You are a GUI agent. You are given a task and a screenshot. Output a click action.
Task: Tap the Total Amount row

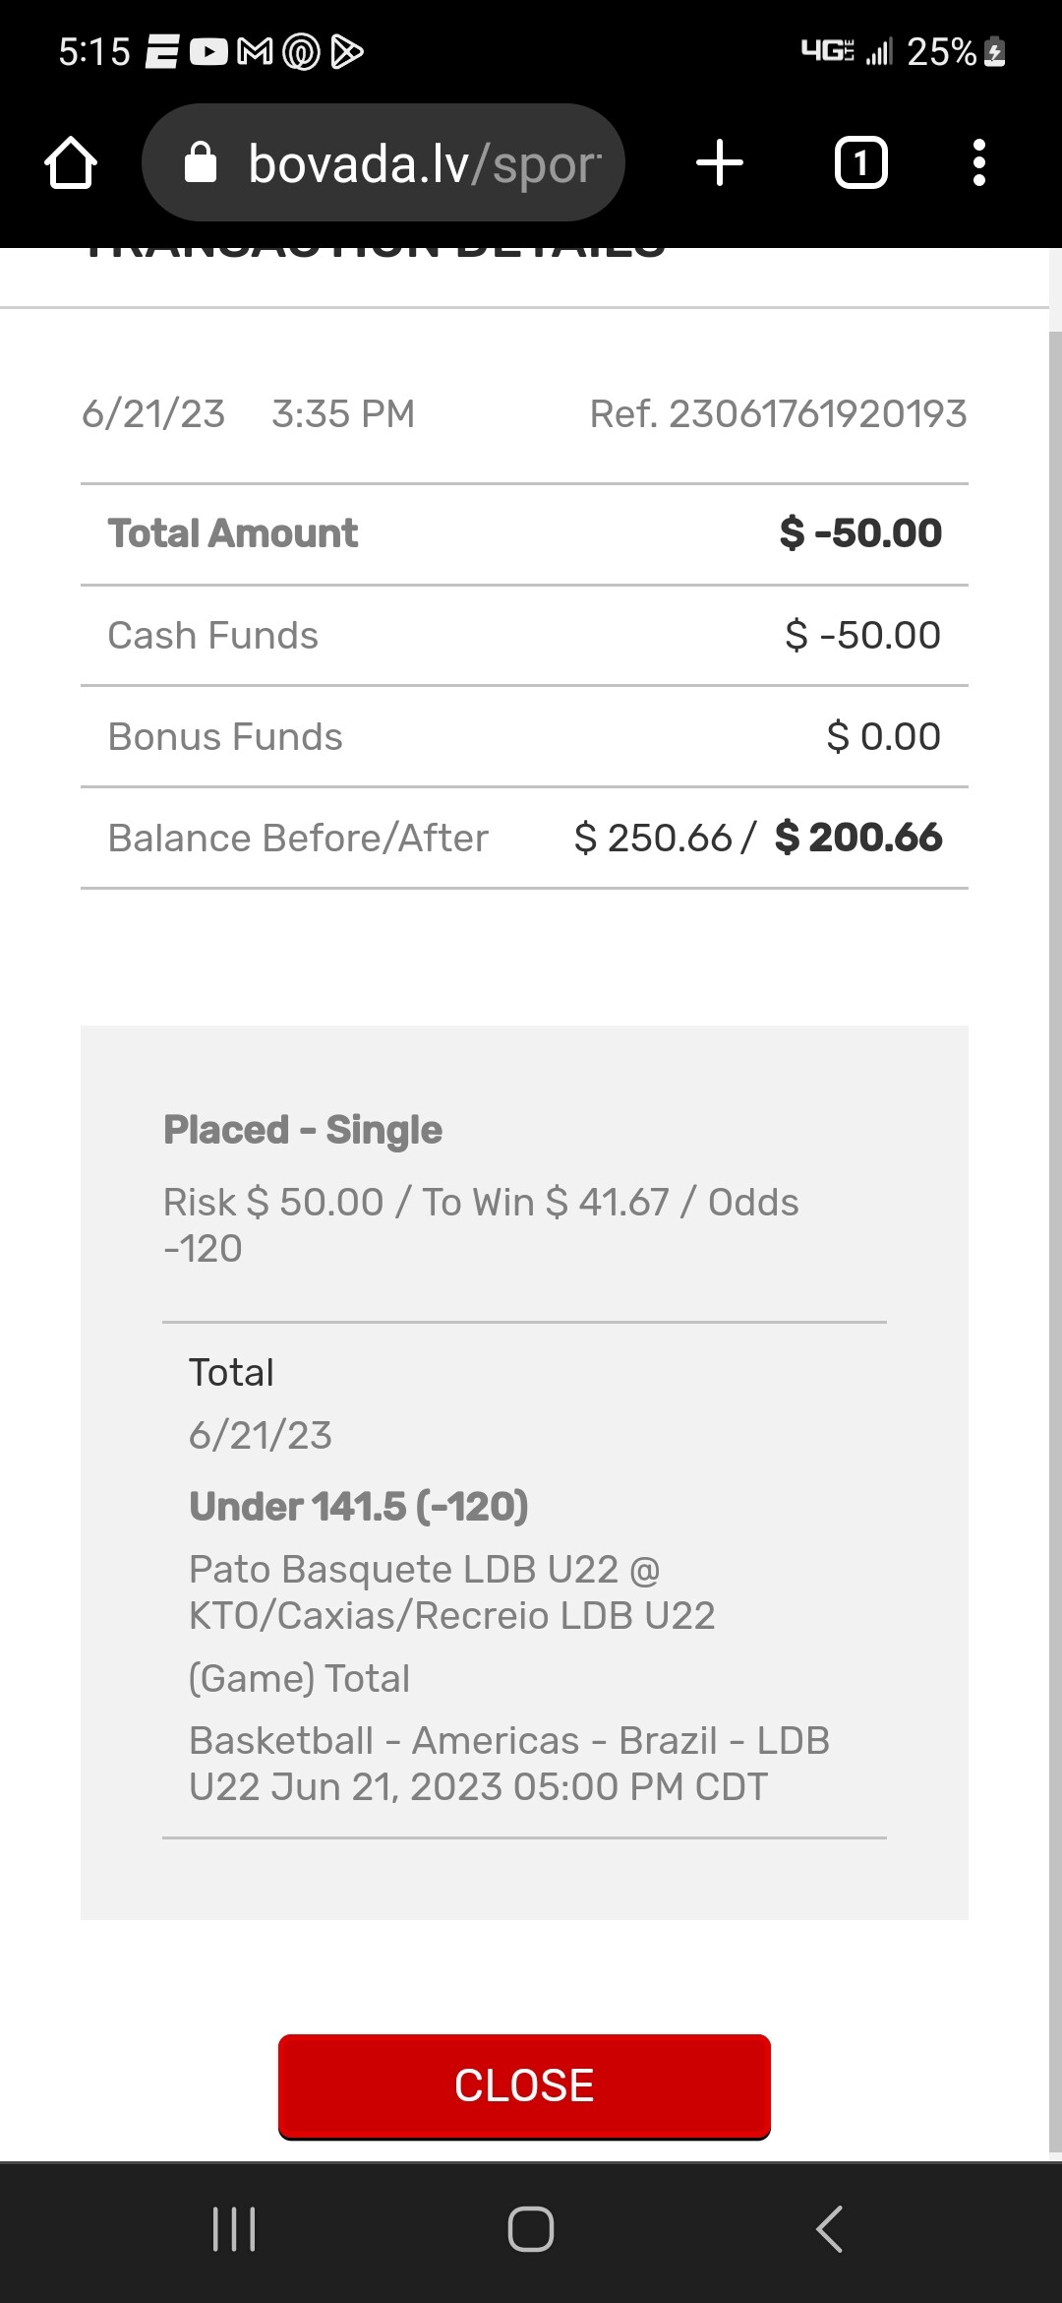[524, 534]
